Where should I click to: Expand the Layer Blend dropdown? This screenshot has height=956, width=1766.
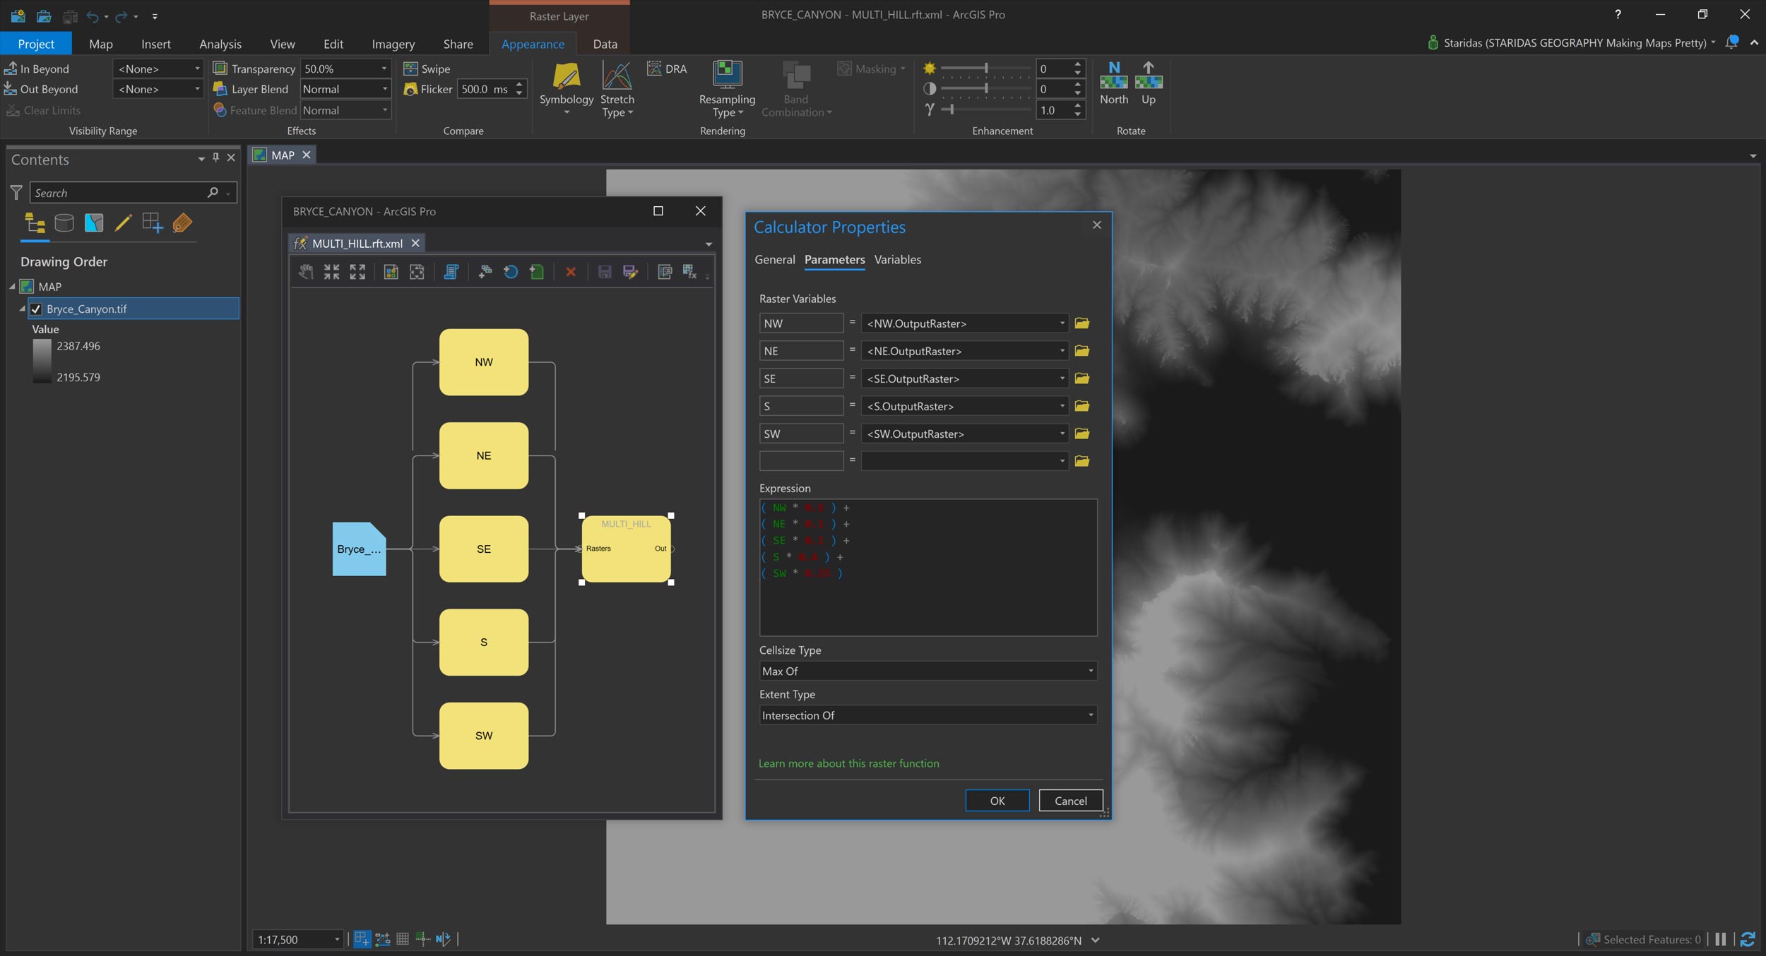pyautogui.click(x=345, y=89)
